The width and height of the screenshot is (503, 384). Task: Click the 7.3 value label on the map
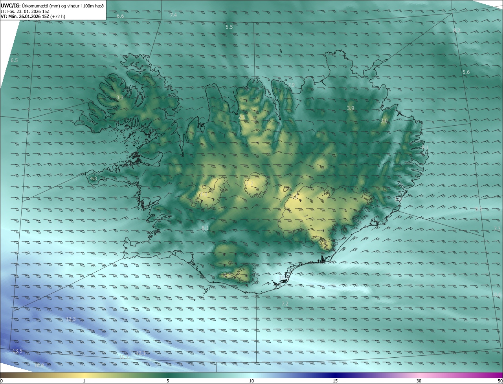497,229
